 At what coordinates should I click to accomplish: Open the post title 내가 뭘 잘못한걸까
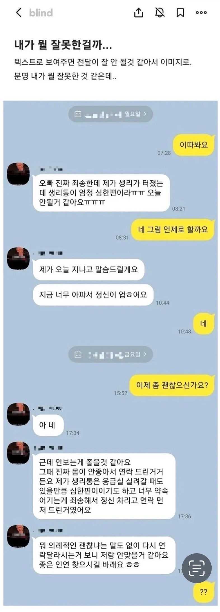click(63, 45)
